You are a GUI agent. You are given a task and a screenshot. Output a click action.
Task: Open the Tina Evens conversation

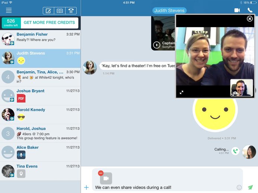40,171
